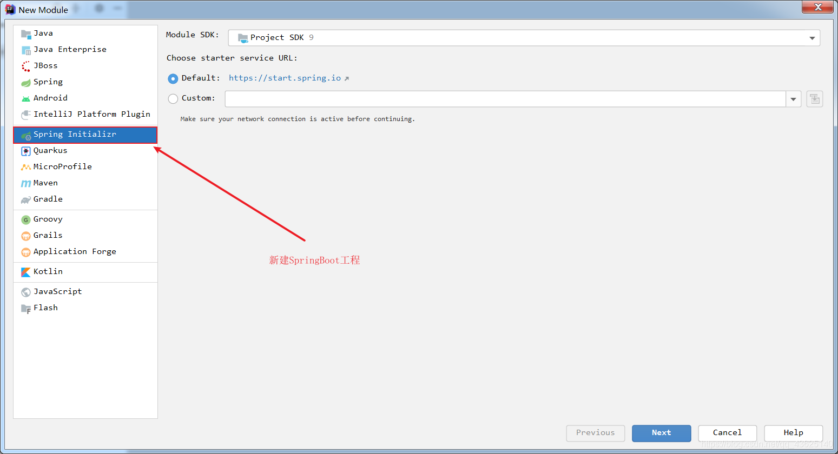Select the Quarkus module generator icon
This screenshot has width=838, height=454.
[x=25, y=150]
